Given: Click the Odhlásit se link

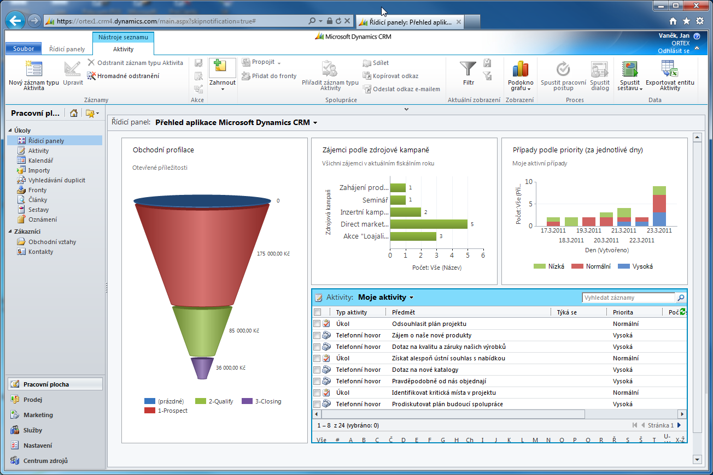Looking at the screenshot, I should (674, 51).
